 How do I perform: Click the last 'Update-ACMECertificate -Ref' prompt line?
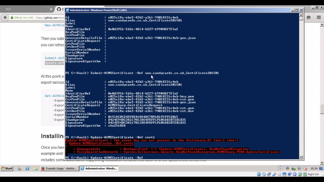(x=104, y=158)
